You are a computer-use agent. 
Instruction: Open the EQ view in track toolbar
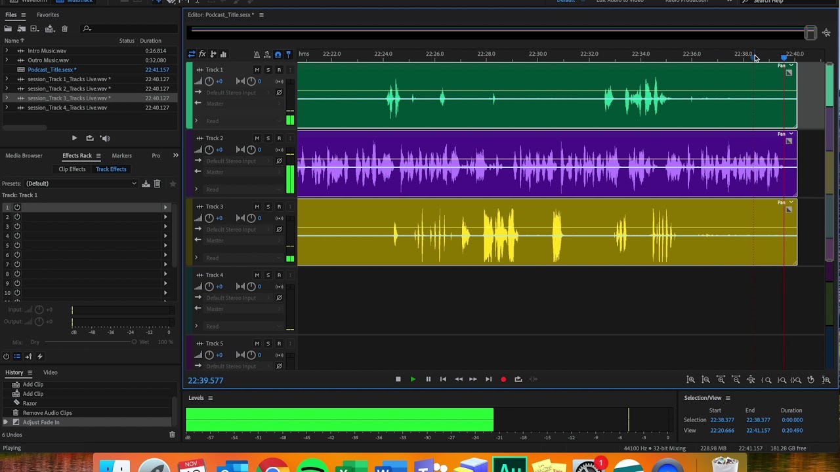pyautogui.click(x=223, y=54)
